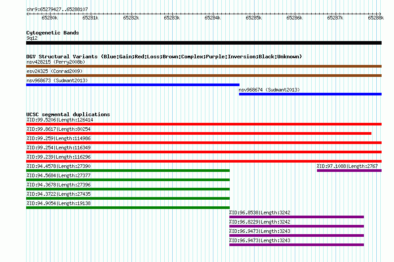This screenshot has height=262, width=394.
Task: Click the %ID:94.5684|Length:27377 label
Action: click(58, 175)
